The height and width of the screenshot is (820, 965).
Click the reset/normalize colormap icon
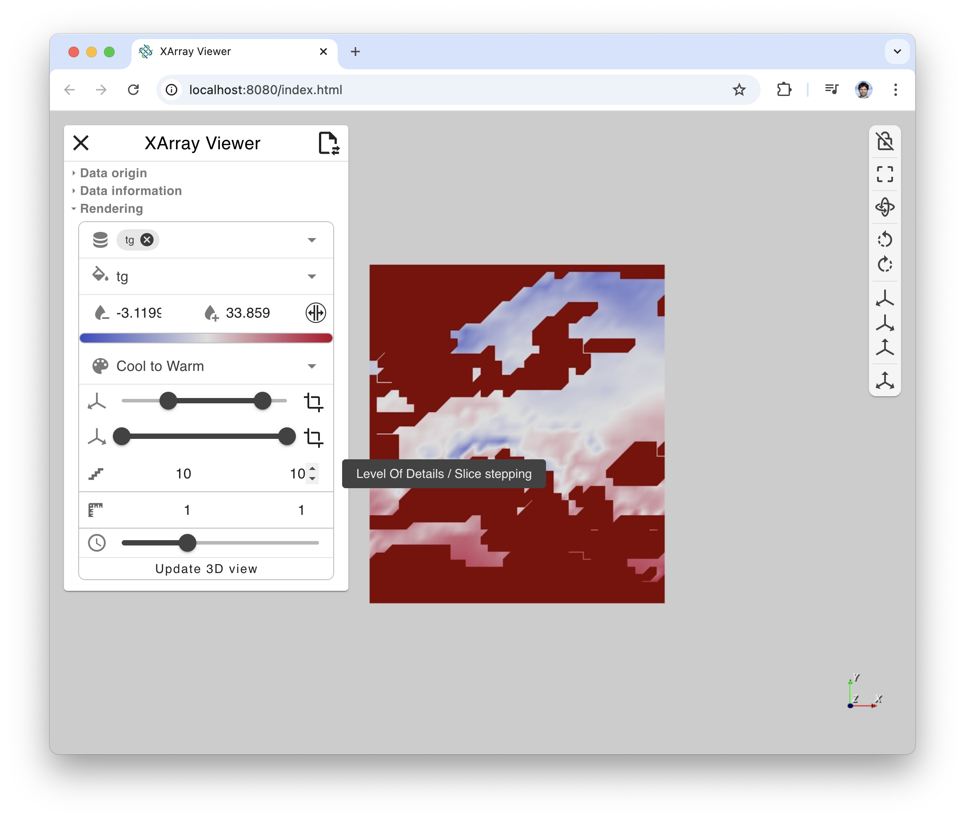316,313
